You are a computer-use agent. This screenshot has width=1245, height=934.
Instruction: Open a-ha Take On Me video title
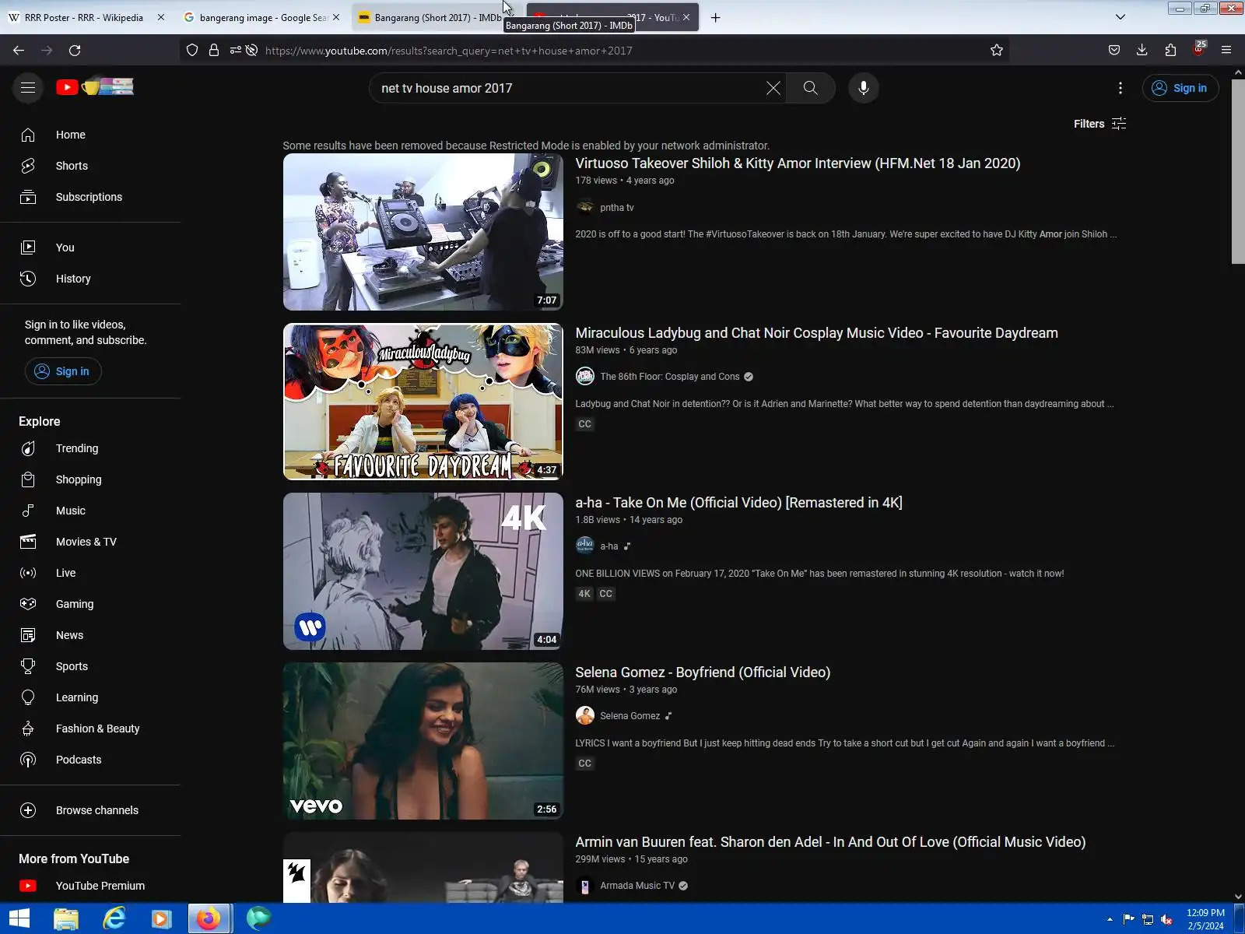click(x=738, y=503)
